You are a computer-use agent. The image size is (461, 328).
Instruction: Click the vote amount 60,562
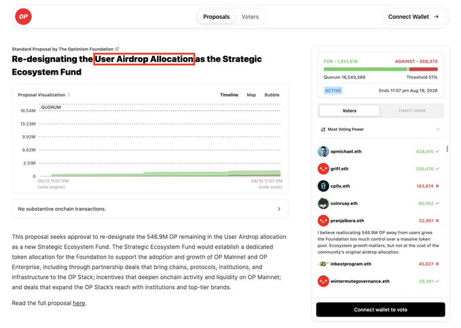tap(426, 203)
